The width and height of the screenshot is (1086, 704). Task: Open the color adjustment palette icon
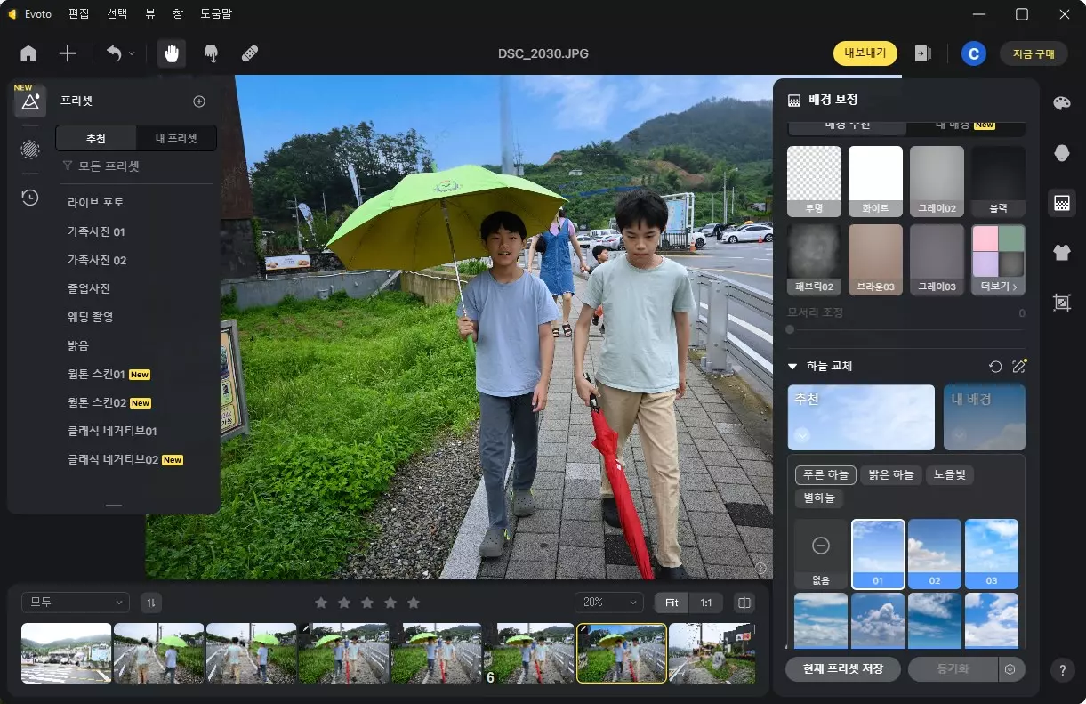coord(1061,103)
